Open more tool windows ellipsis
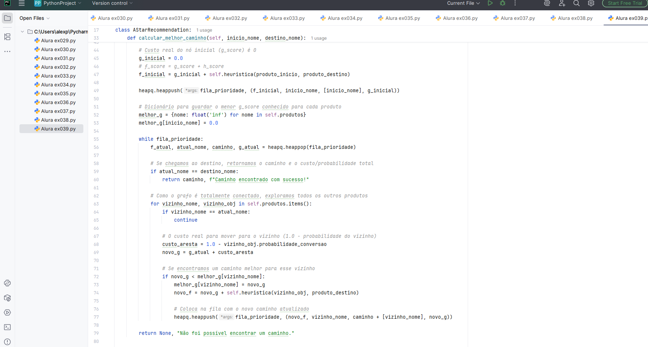 (x=7, y=51)
